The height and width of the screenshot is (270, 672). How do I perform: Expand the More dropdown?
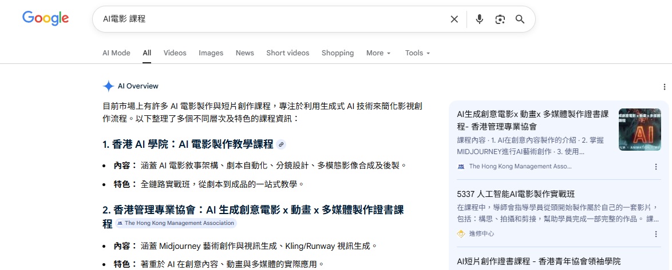(378, 53)
